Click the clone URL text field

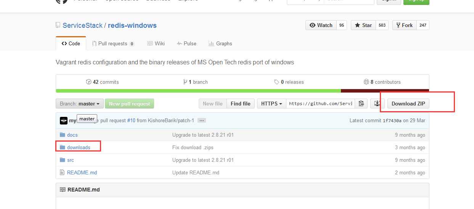321,104
